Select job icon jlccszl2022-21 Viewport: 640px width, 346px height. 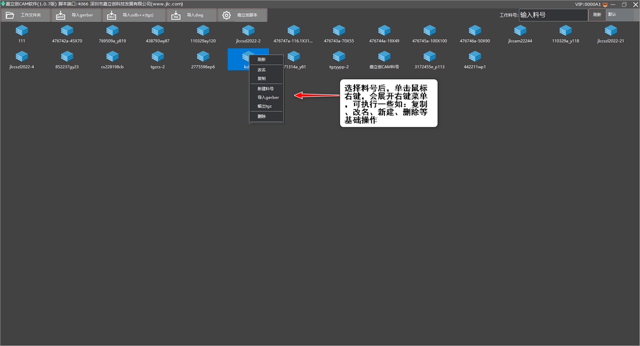(611, 34)
